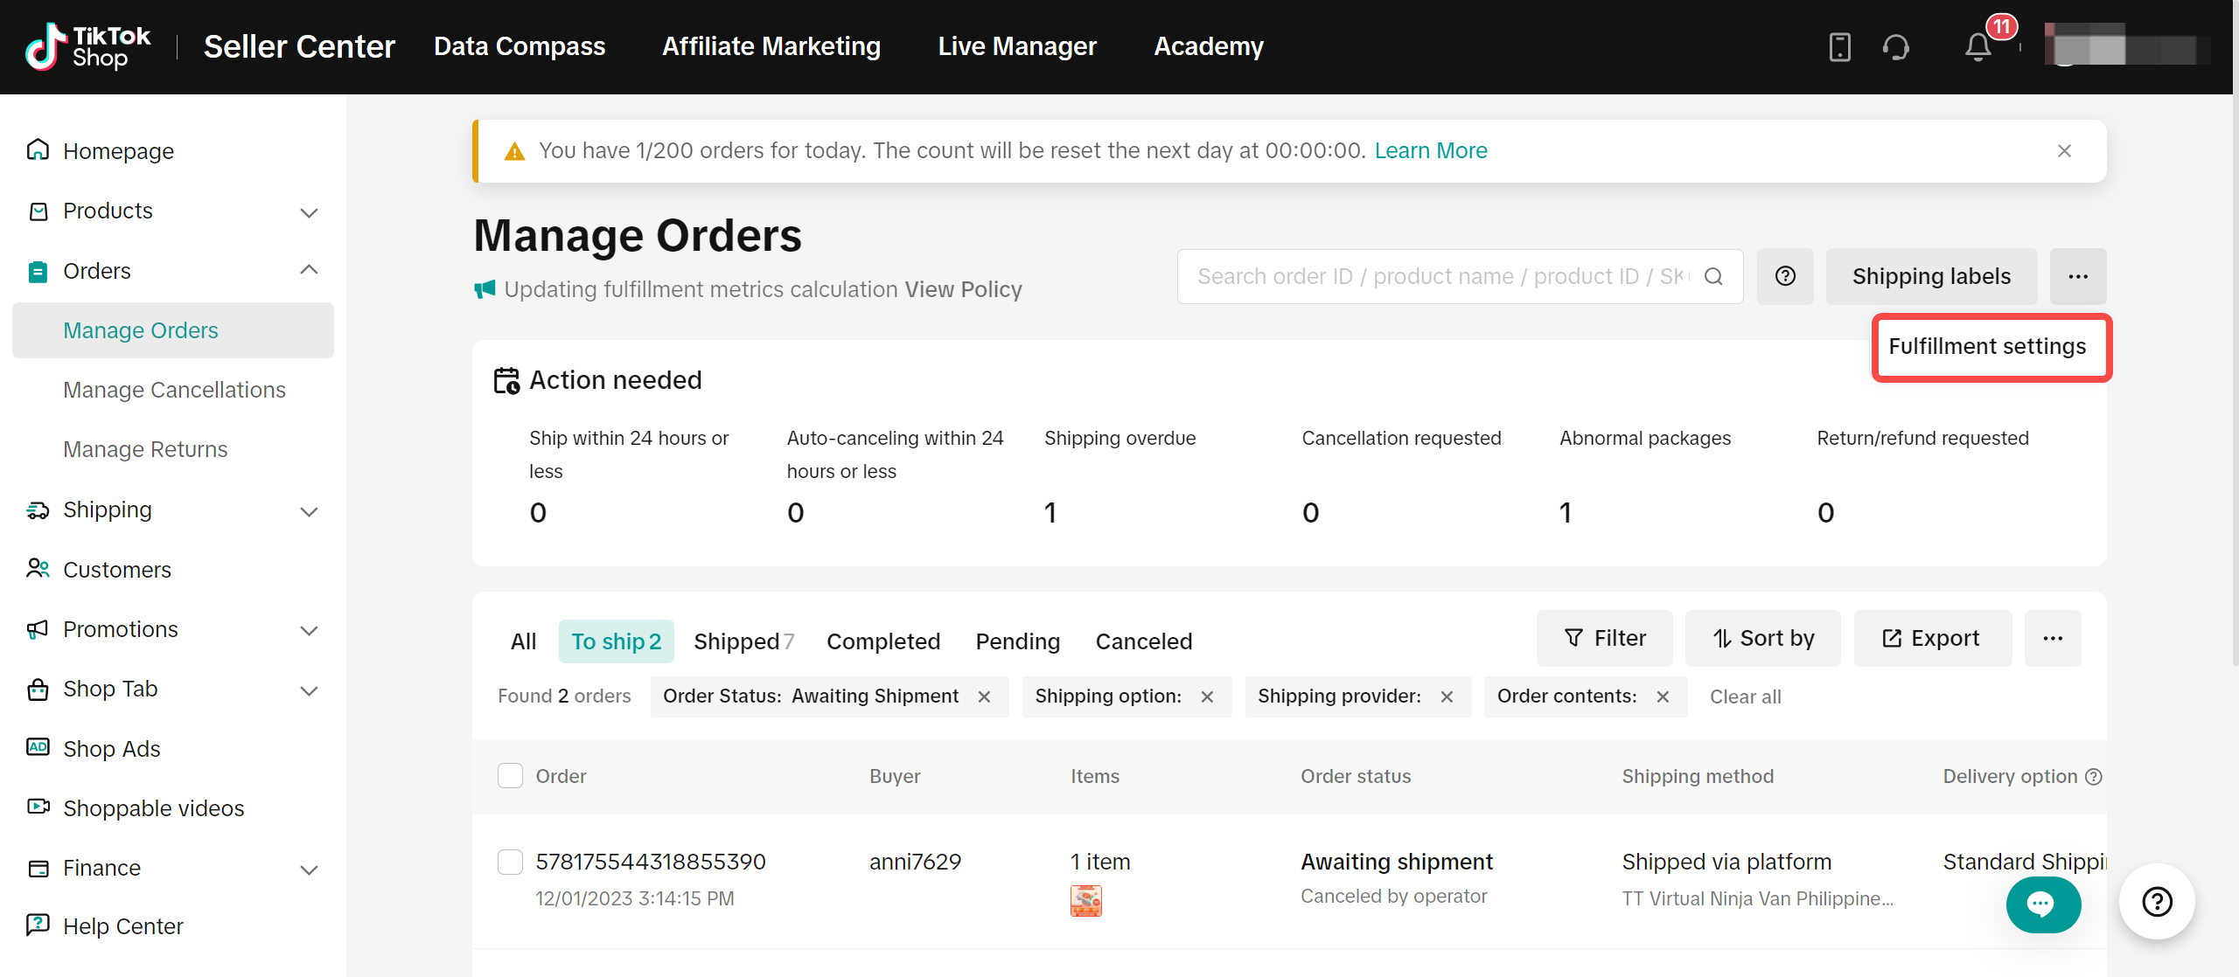Click the floating help question button
Image resolution: width=2239 pixels, height=977 pixels.
click(x=2157, y=902)
